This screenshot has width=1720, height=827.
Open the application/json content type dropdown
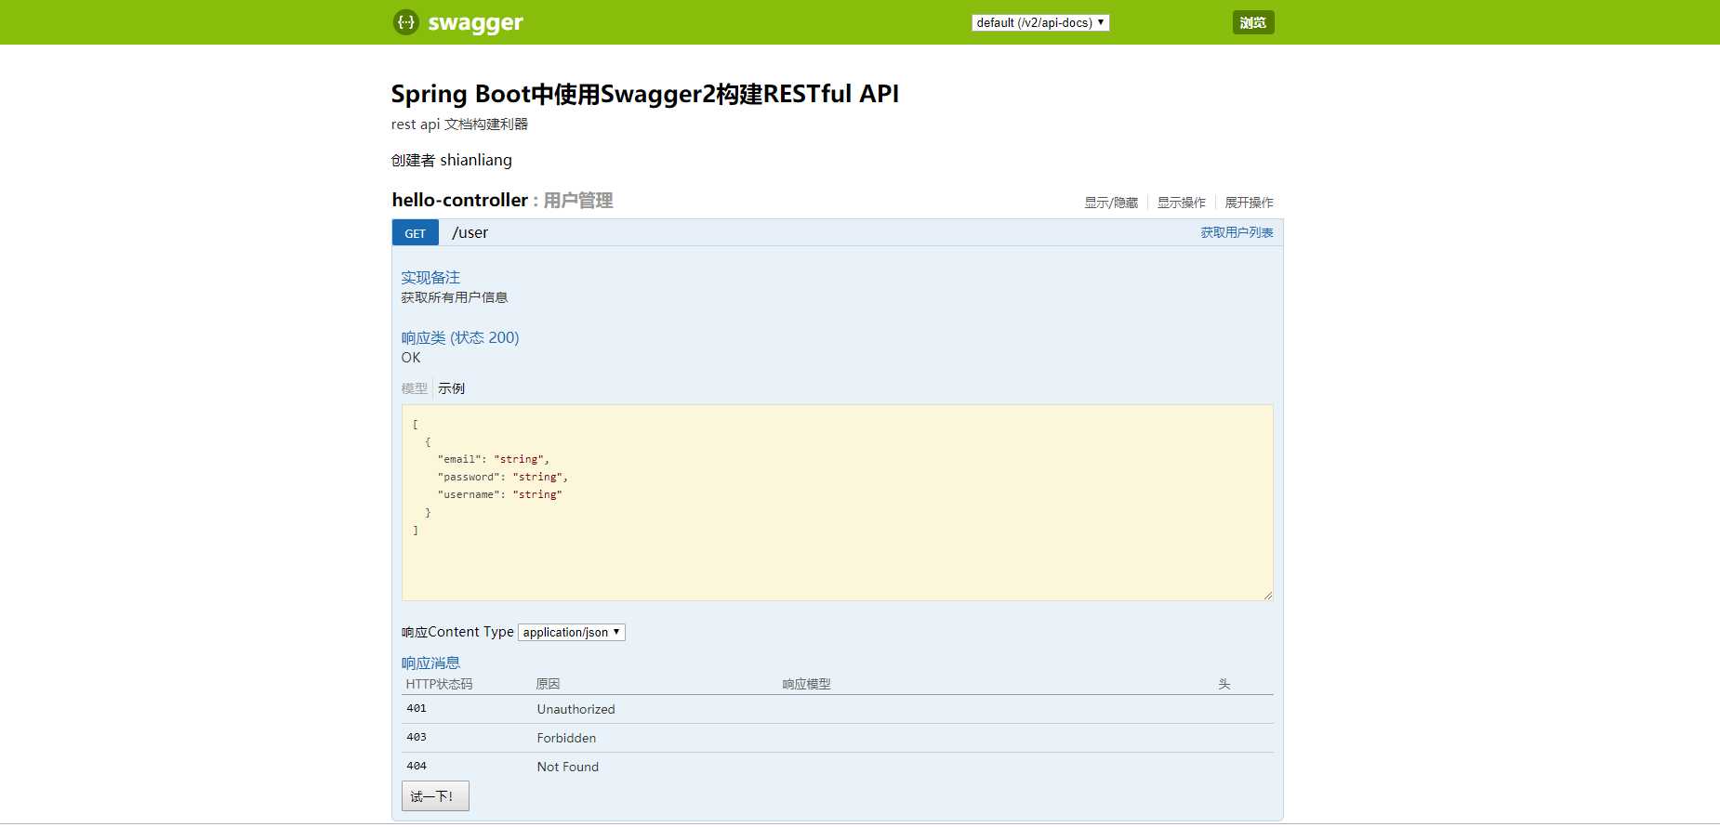tap(572, 632)
